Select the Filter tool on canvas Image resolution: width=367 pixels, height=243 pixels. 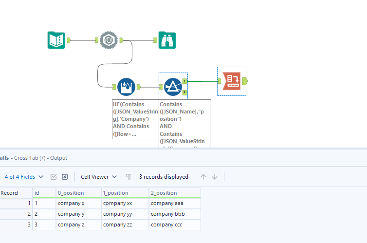173,87
